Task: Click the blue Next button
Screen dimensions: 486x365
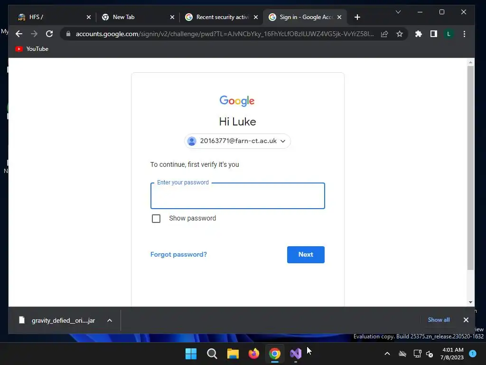Action: point(306,255)
